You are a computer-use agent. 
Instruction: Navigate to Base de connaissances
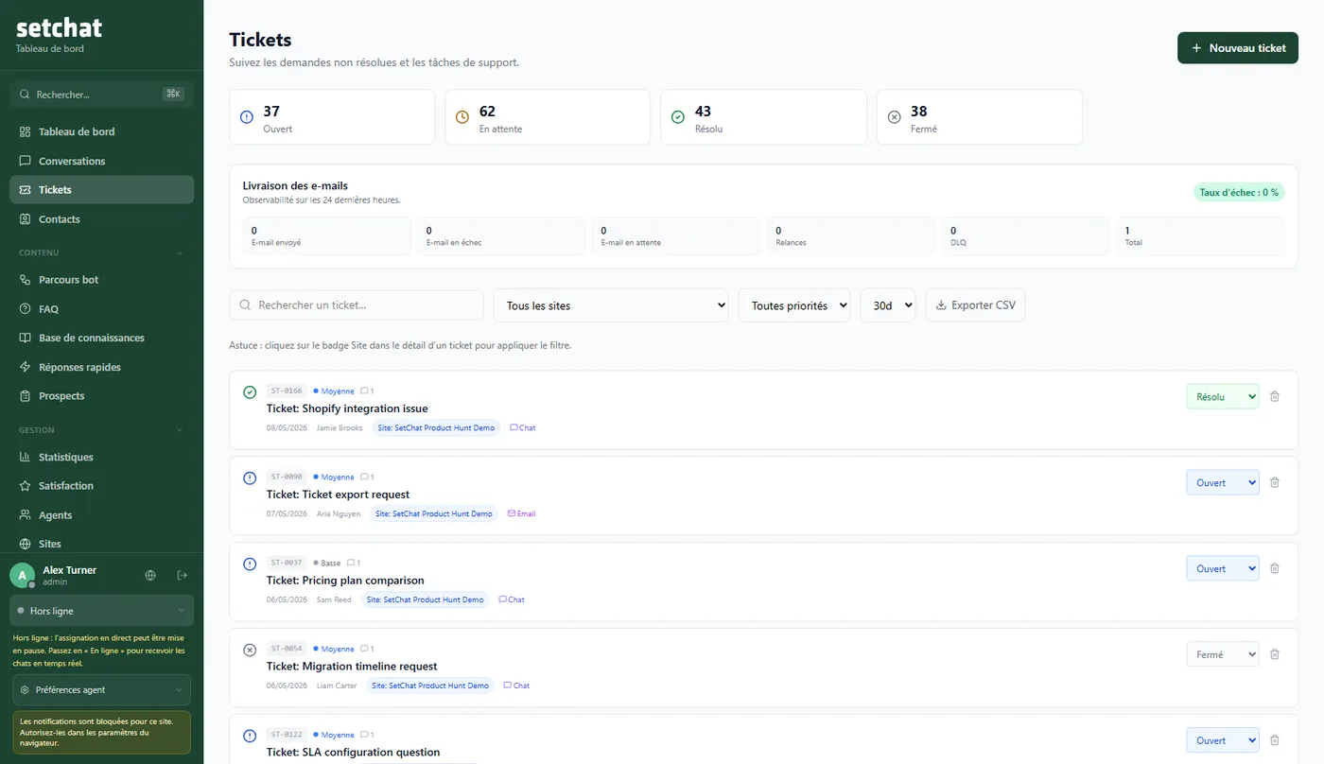(x=101, y=338)
